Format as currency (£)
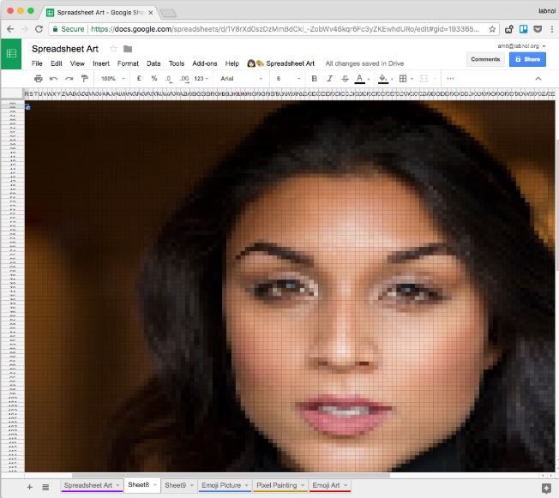This screenshot has width=559, height=498. (139, 78)
